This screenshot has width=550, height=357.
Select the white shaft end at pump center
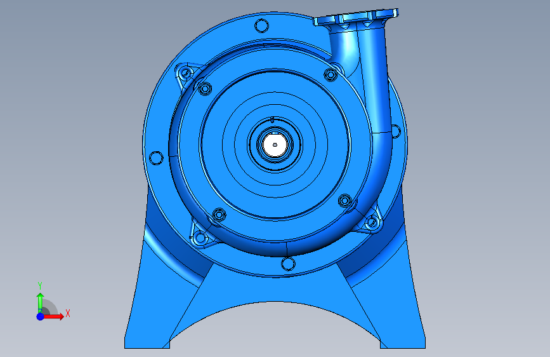point(275,145)
